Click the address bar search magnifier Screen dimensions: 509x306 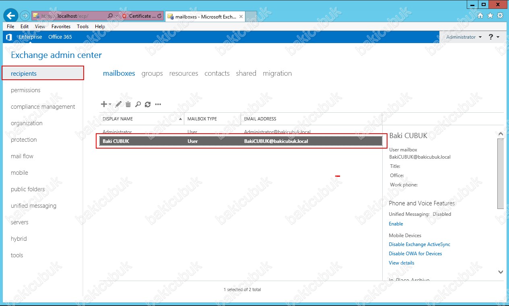111,16
